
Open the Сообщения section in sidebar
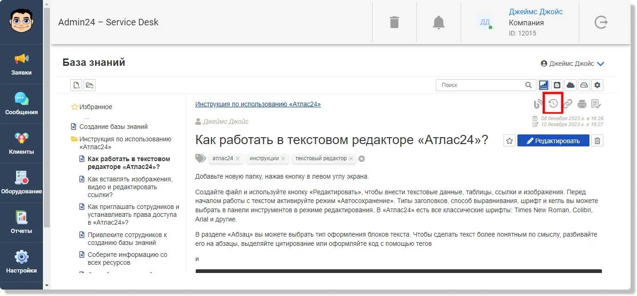(22, 104)
